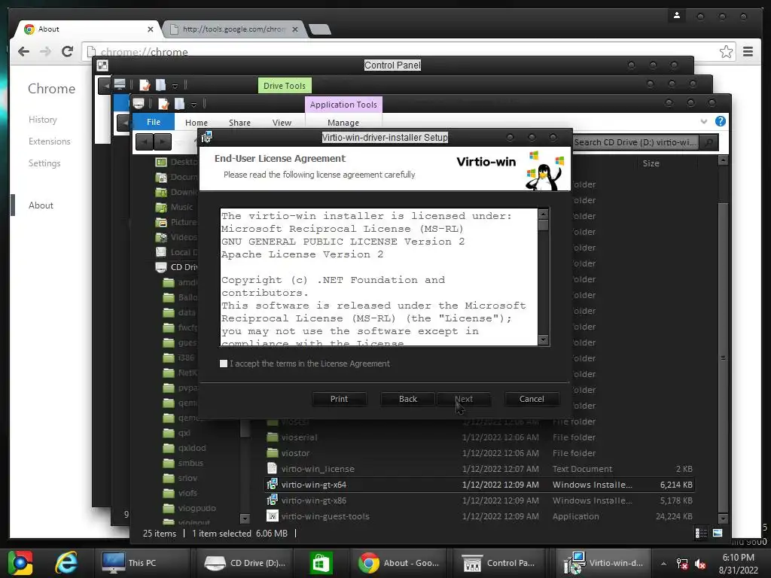Open the Share ribbon tab
The image size is (771, 578).
239,123
